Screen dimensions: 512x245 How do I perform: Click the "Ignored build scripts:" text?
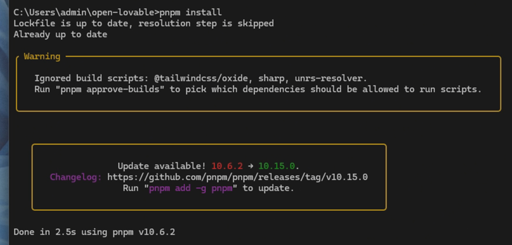click(91, 78)
